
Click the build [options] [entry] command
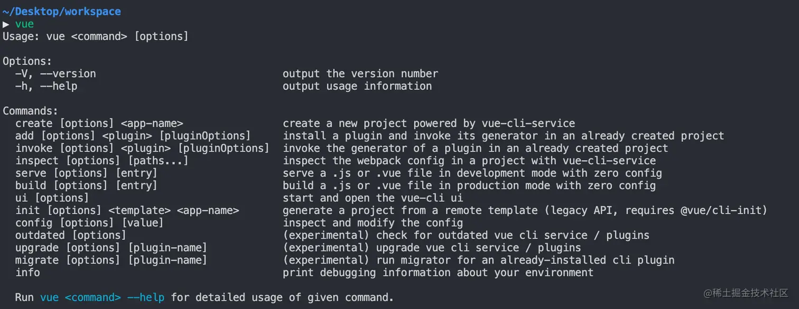(86, 185)
